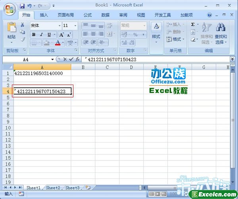
Task: Apply comma style number format
Action: click(x=143, y=35)
